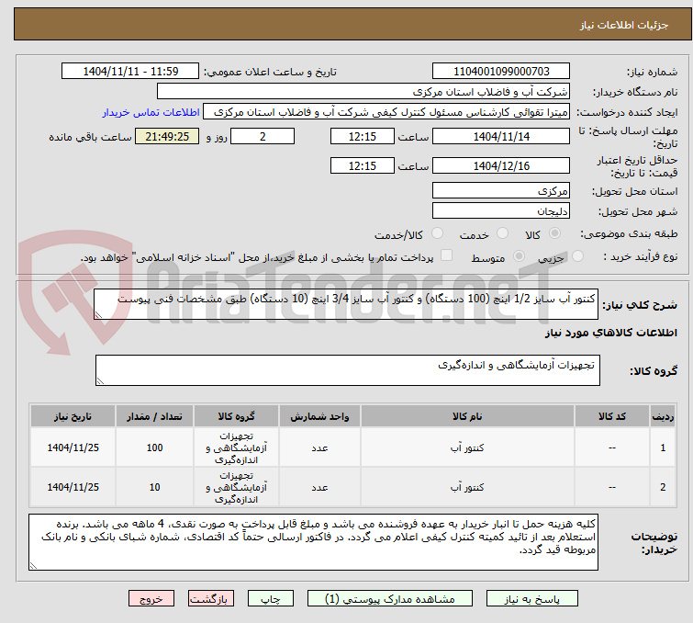Image resolution: width=693 pixels, height=623 pixels.
Task: Click the request creator field میترا تقوائی
Action: (x=386, y=112)
